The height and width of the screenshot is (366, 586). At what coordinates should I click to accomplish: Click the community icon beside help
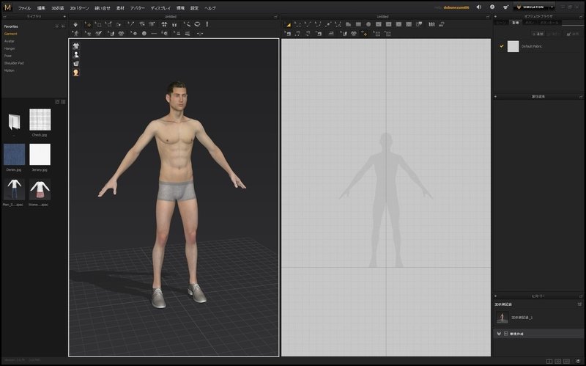(505, 7)
